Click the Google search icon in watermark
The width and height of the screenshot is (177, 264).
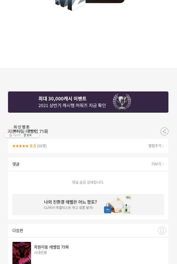[x=10, y=135]
